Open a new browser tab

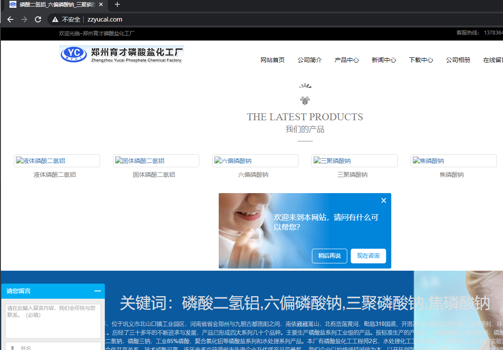(x=117, y=4)
